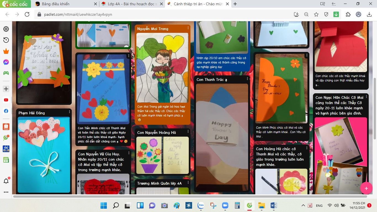Viewport: 377px width, 212px height.
Task: Click the pink add post plus button
Action: tap(366, 188)
